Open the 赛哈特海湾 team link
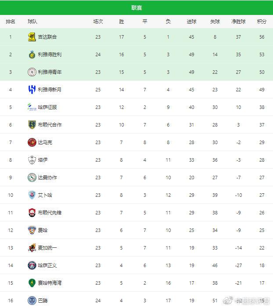The image size is (273, 308). click(x=50, y=283)
